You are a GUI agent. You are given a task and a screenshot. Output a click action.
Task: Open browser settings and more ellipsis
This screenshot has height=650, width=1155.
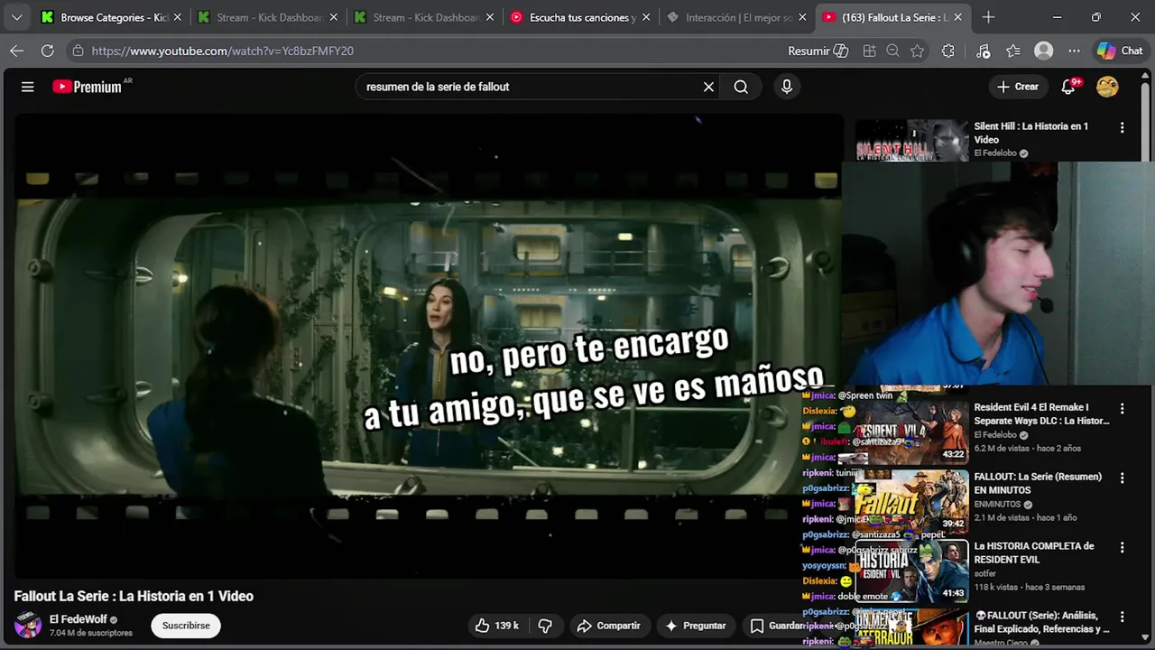click(1074, 51)
